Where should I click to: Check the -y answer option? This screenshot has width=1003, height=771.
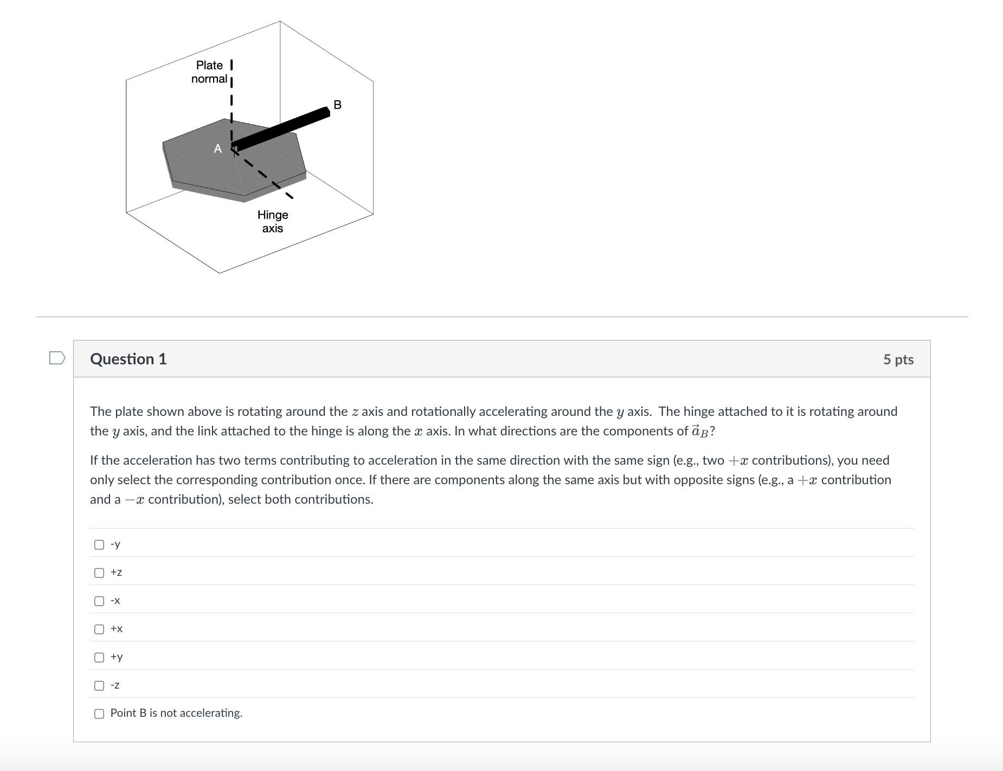pyautogui.click(x=98, y=544)
